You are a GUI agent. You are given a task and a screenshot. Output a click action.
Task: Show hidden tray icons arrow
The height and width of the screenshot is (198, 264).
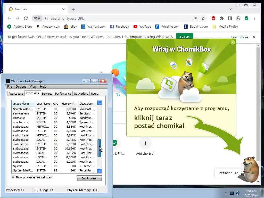point(225,193)
